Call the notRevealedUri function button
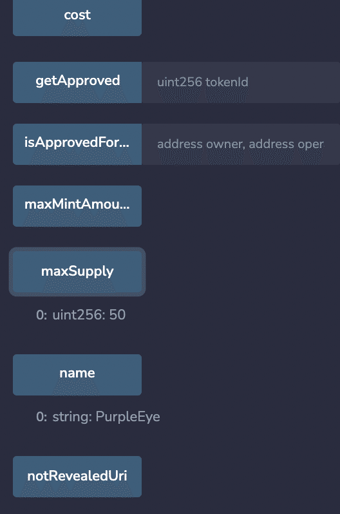 (77, 477)
